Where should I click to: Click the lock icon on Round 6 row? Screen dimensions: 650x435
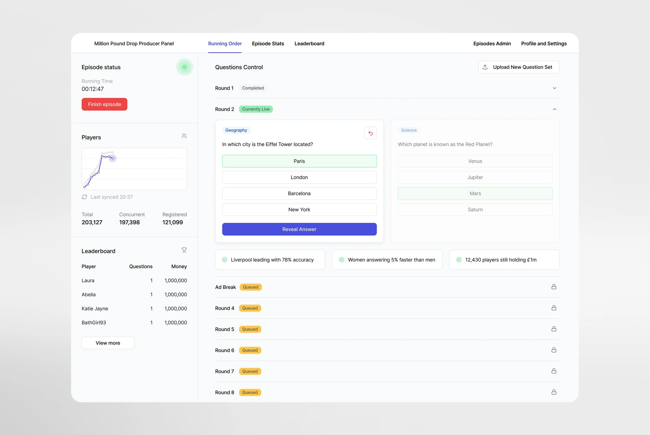click(554, 350)
